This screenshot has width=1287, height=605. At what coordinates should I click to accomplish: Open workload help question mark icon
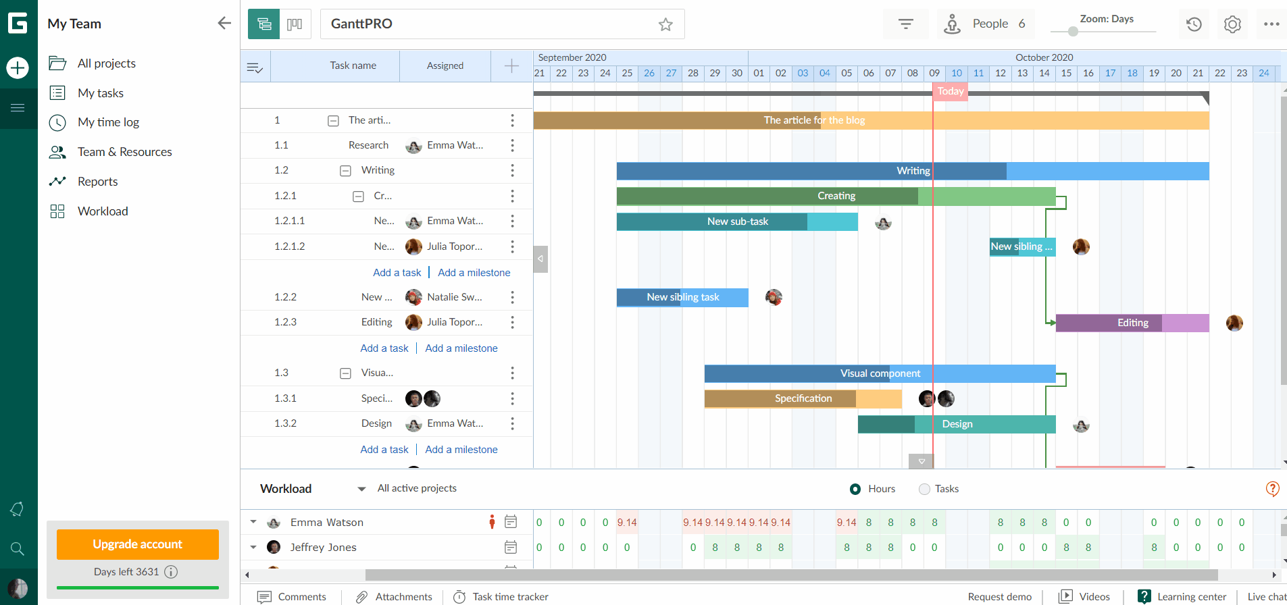pos(1272,489)
